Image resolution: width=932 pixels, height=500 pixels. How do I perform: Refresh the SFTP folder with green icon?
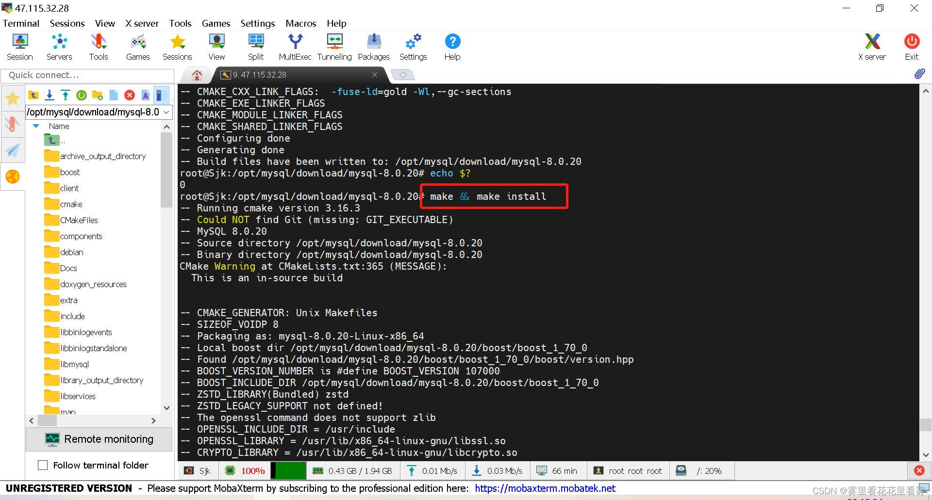tap(82, 95)
